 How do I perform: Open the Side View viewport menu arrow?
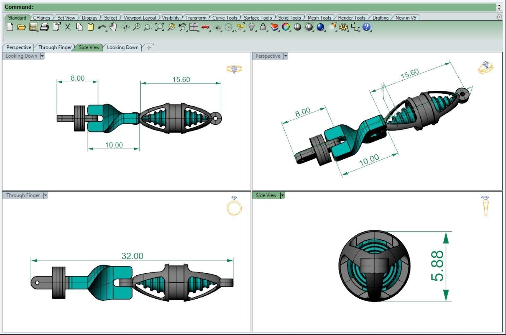point(282,195)
